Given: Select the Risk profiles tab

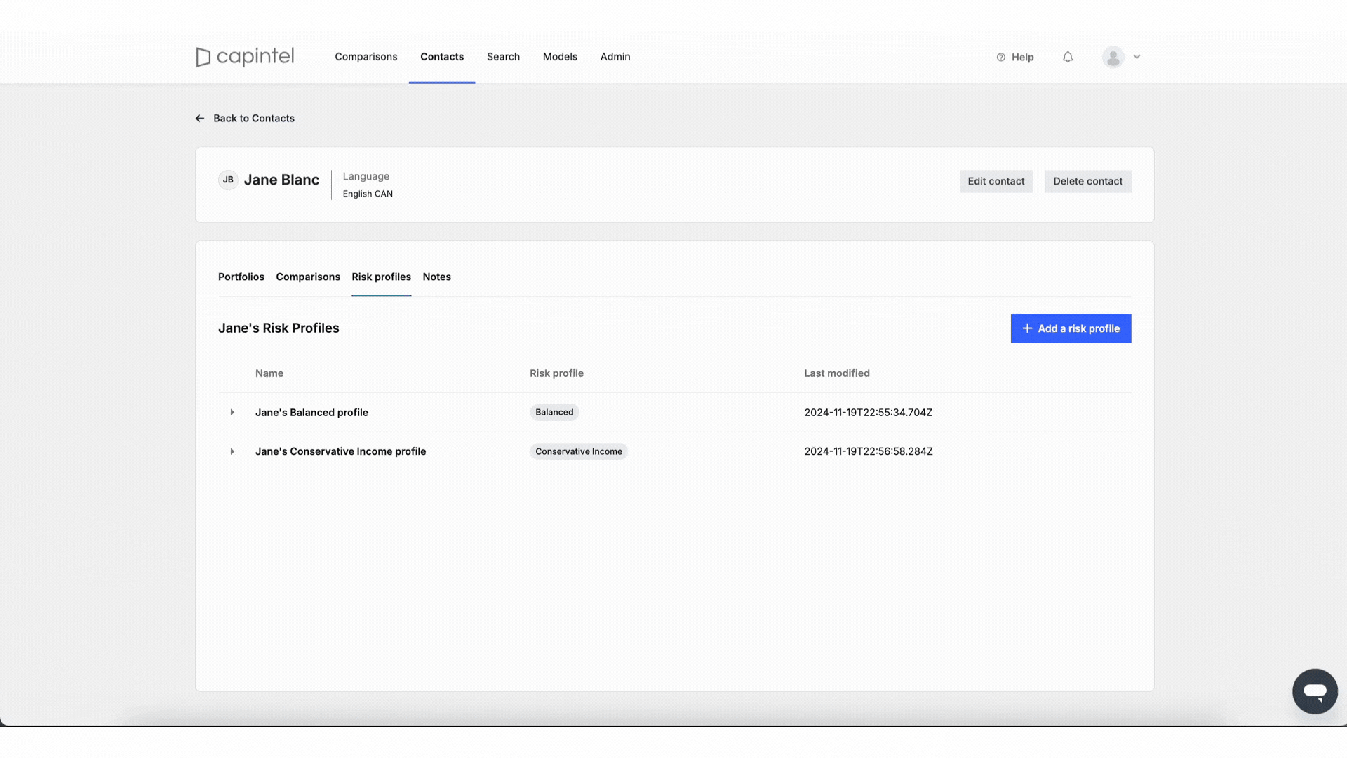Looking at the screenshot, I should click(x=382, y=277).
